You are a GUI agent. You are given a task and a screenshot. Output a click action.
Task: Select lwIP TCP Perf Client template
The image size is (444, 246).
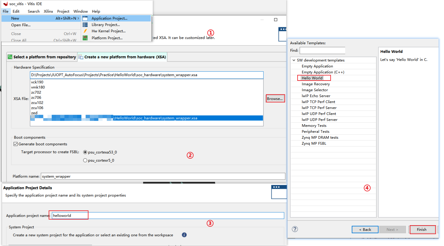318,102
